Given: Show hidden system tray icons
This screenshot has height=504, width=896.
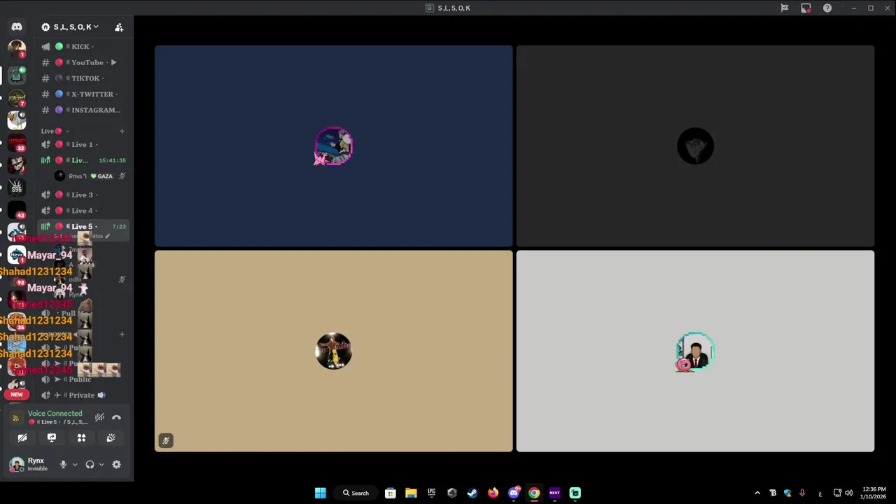Looking at the screenshot, I should pos(757,493).
